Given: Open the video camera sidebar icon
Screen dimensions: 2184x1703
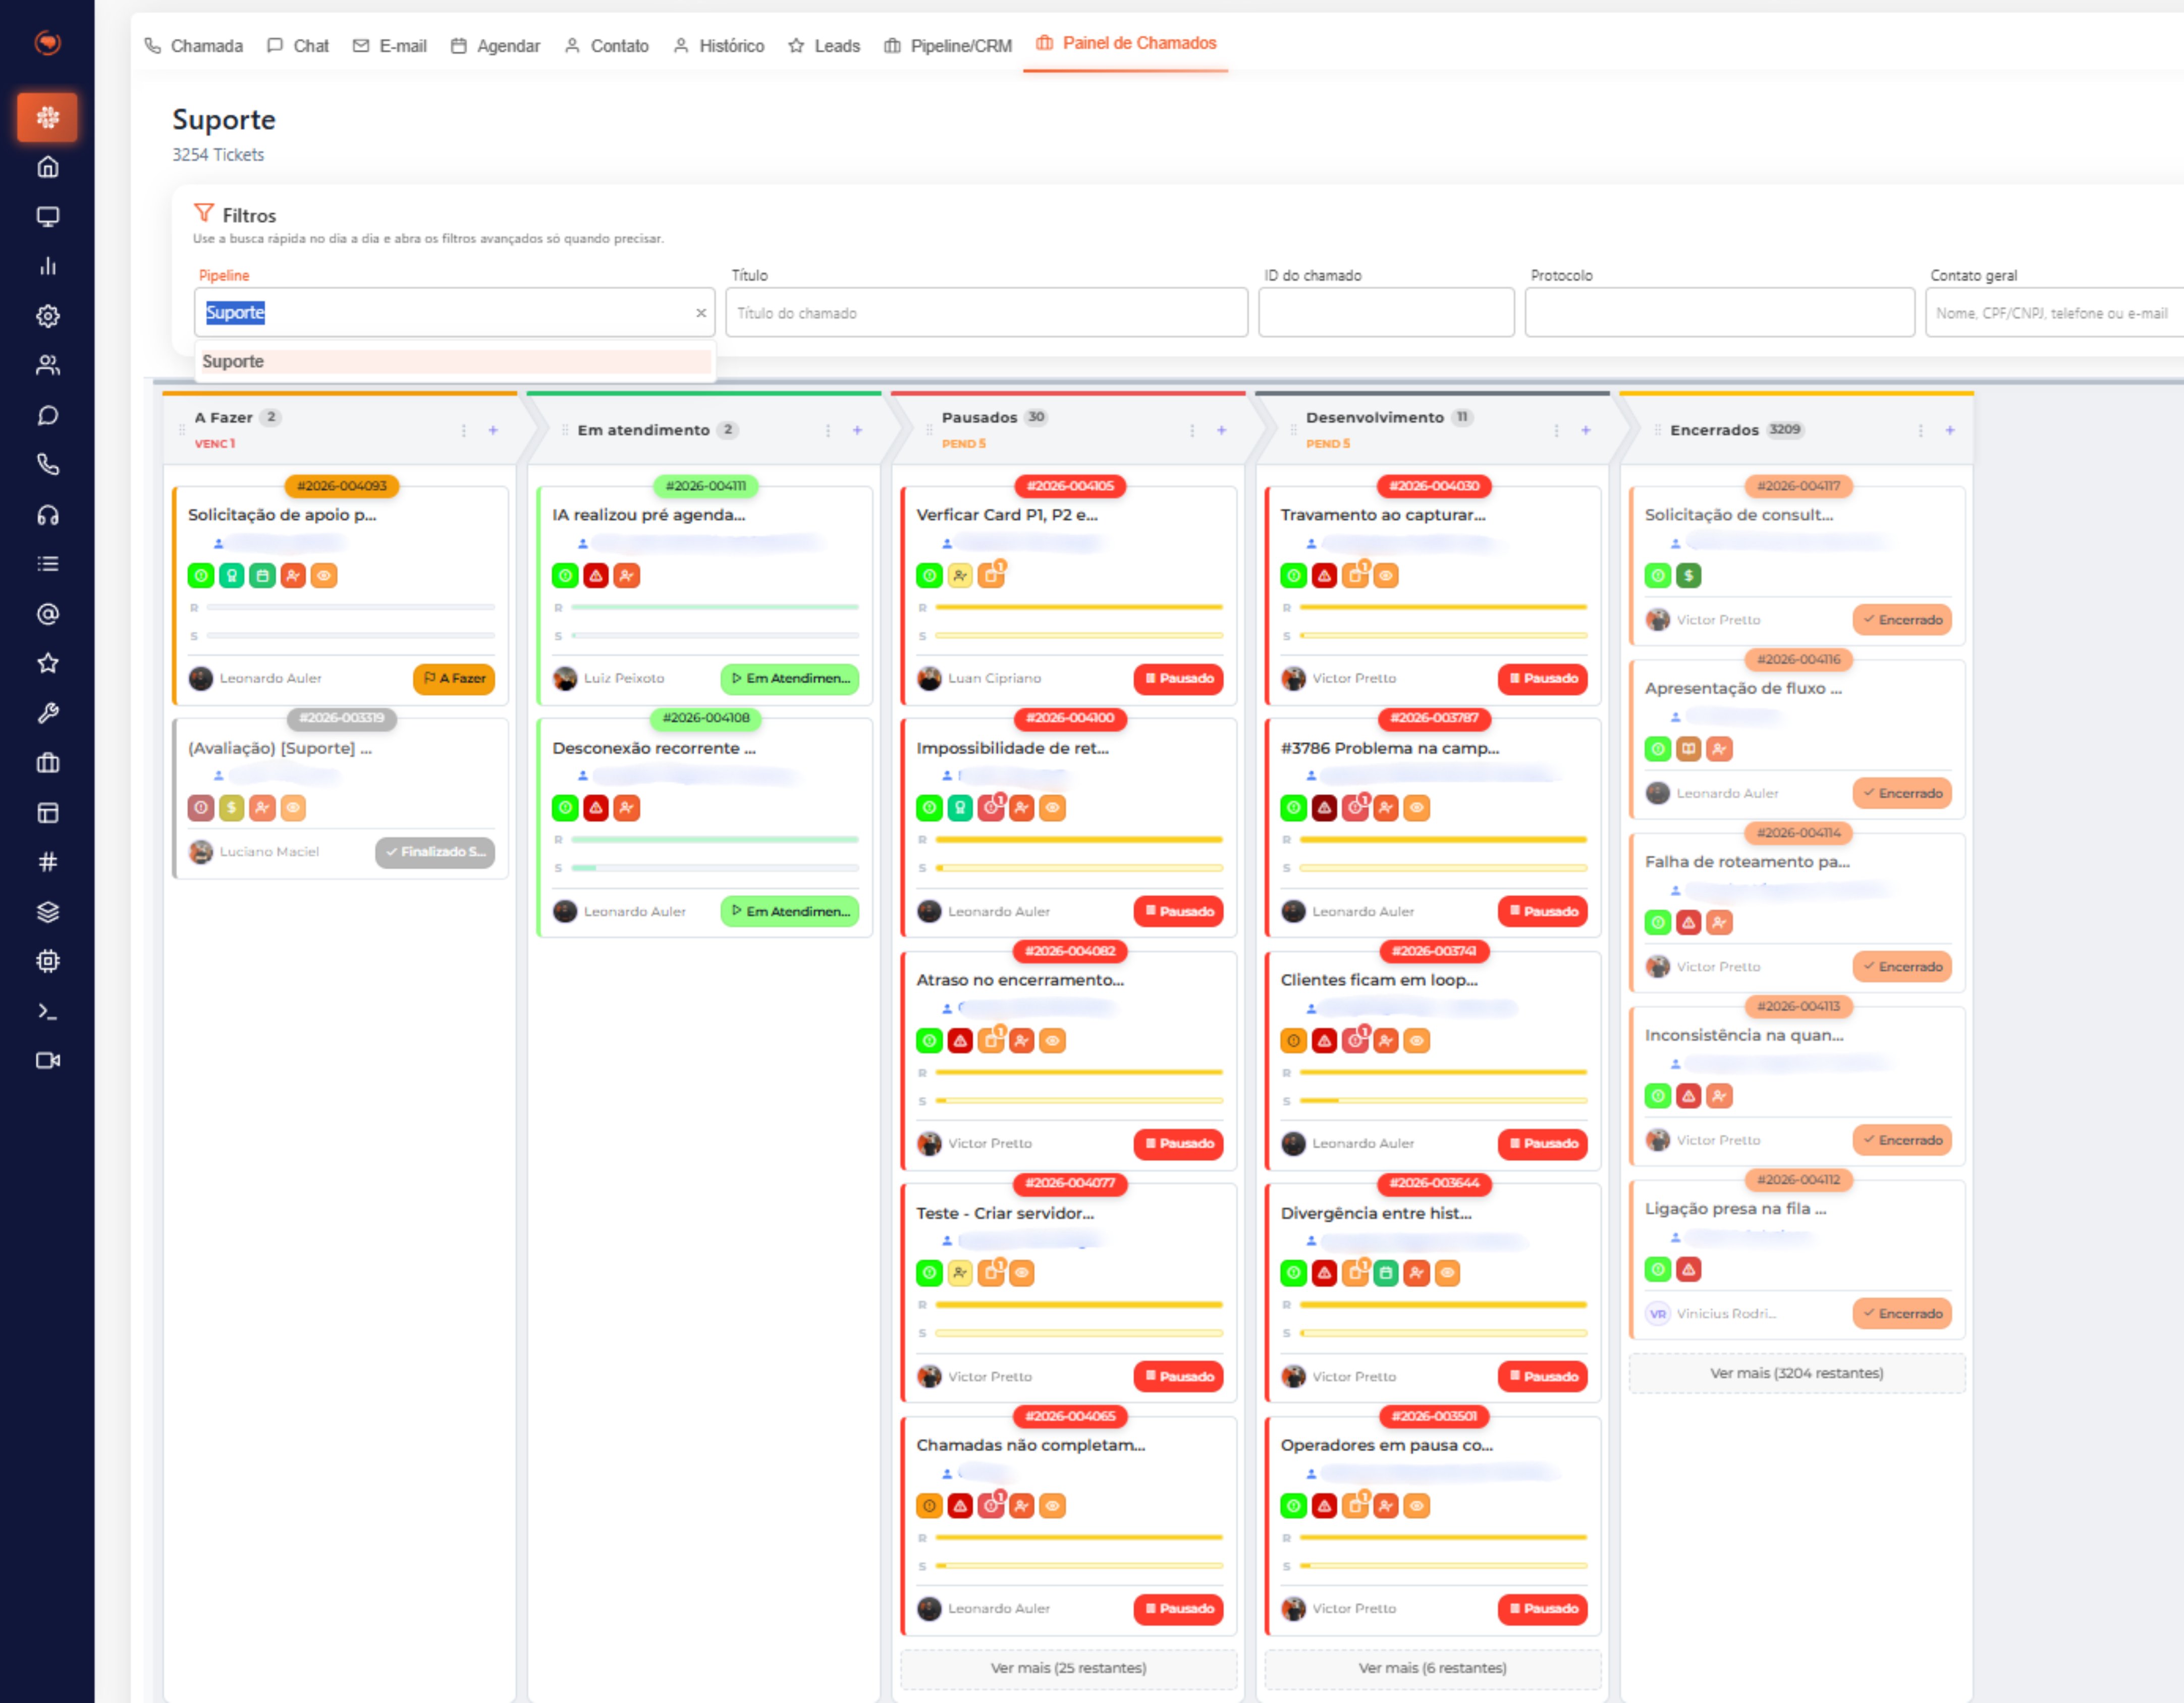Looking at the screenshot, I should point(47,1060).
